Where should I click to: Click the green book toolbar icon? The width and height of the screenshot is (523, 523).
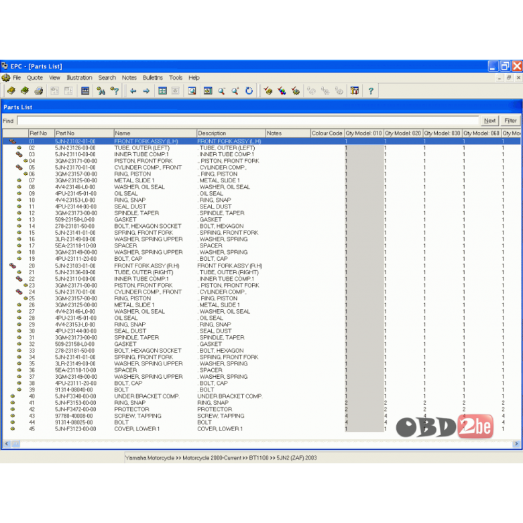click(25, 91)
